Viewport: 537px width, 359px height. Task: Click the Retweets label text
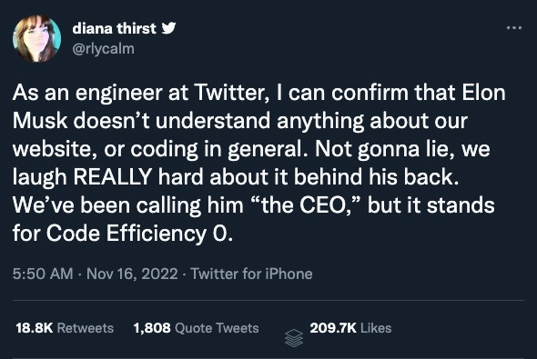coord(86,328)
